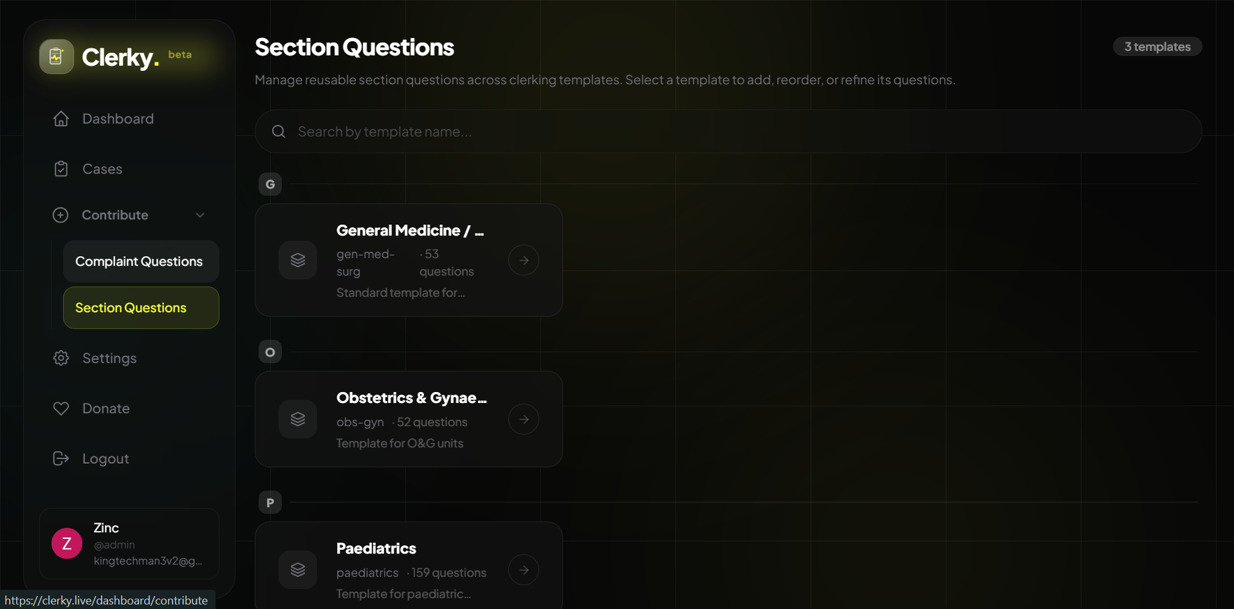Open Paediatrics template arrow button
The image size is (1234, 609).
[524, 570]
